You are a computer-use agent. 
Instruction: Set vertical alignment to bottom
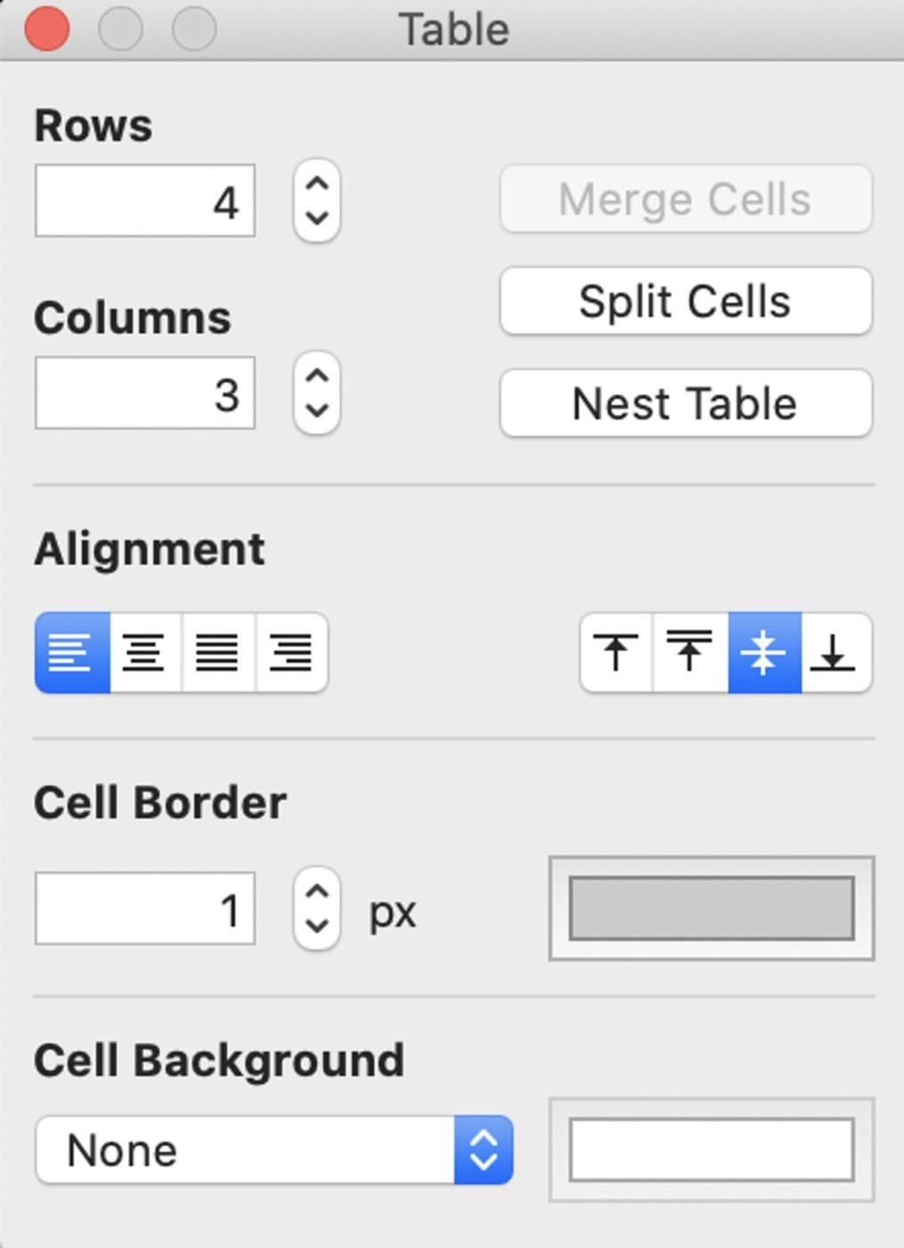[835, 653]
